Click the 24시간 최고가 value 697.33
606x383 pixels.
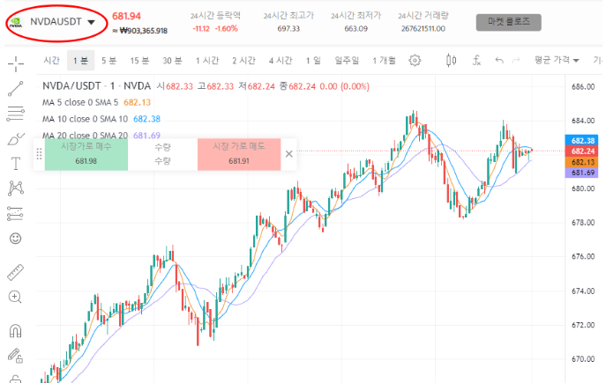click(x=288, y=28)
